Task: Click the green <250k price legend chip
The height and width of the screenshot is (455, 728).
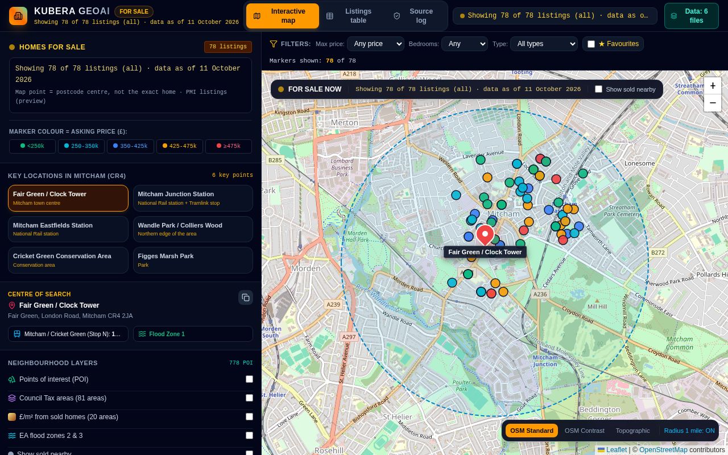Action: (32, 146)
